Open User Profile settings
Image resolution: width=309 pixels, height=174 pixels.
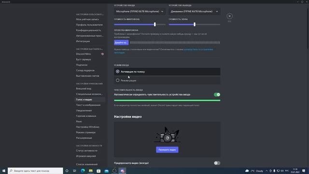pos(89,25)
